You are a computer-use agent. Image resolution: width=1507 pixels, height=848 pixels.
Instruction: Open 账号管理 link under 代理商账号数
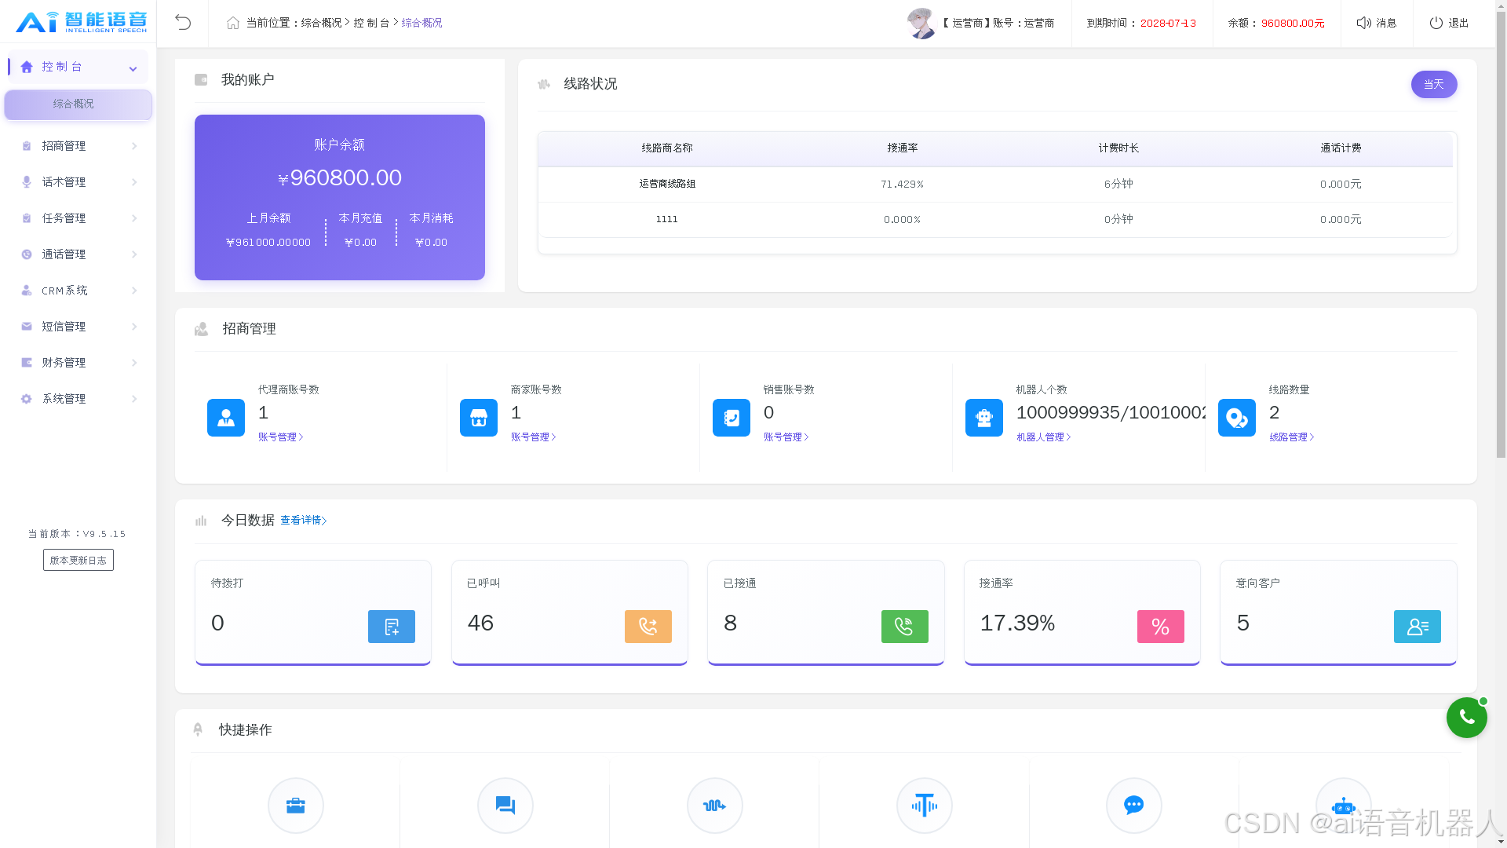(281, 437)
